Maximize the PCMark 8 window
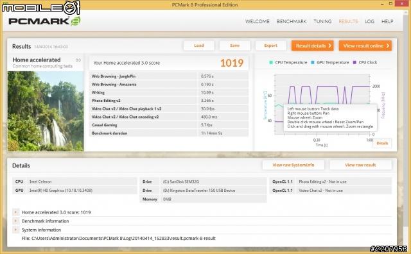The width and height of the screenshot is (411, 254). pyautogui.click(x=390, y=4)
